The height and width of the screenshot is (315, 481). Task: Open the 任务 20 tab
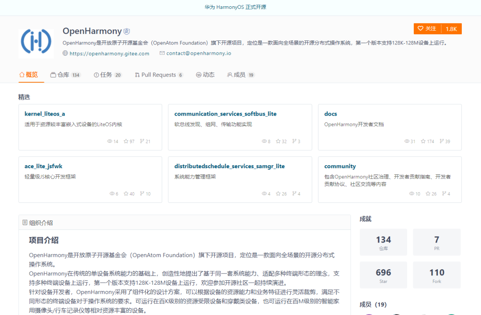click(108, 75)
